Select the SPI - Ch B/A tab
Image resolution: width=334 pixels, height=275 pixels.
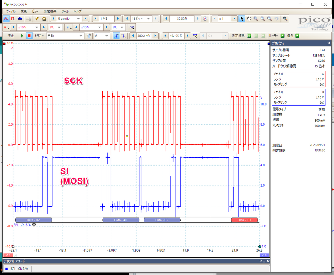coord(17,269)
